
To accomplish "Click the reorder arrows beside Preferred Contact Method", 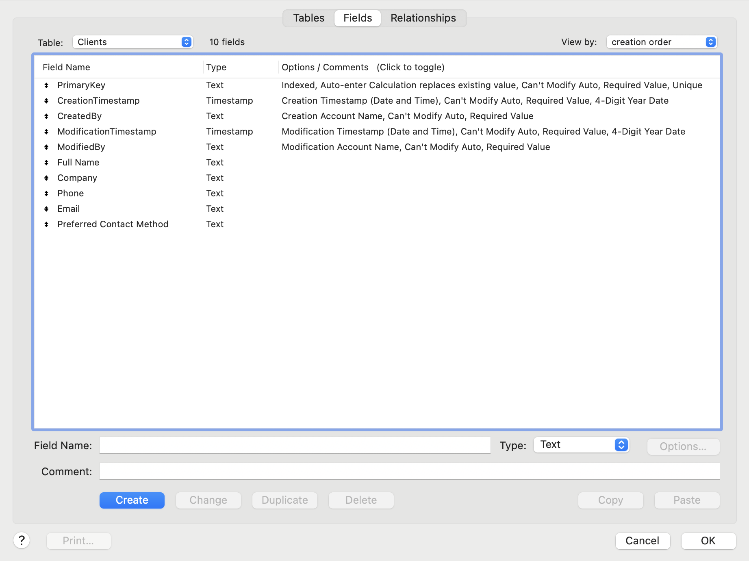I will click(x=46, y=224).
